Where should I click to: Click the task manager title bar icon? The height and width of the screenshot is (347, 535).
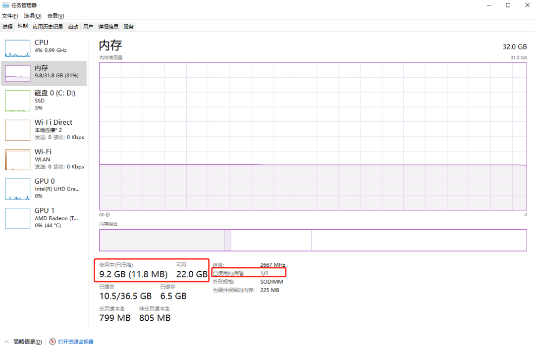coord(6,5)
